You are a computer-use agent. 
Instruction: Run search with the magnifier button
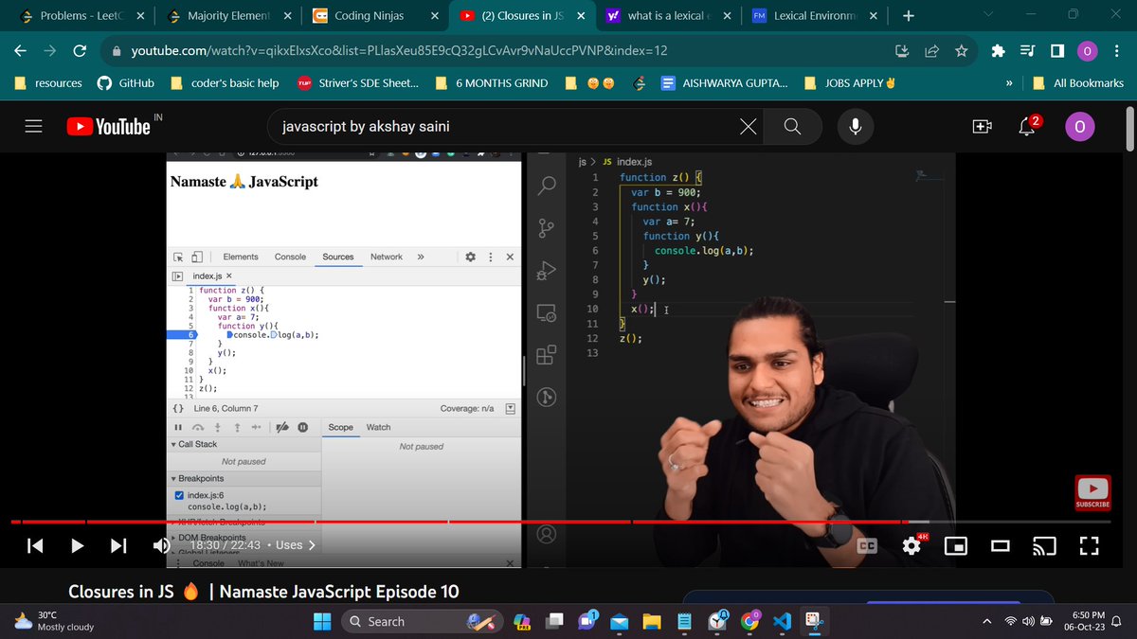click(792, 126)
